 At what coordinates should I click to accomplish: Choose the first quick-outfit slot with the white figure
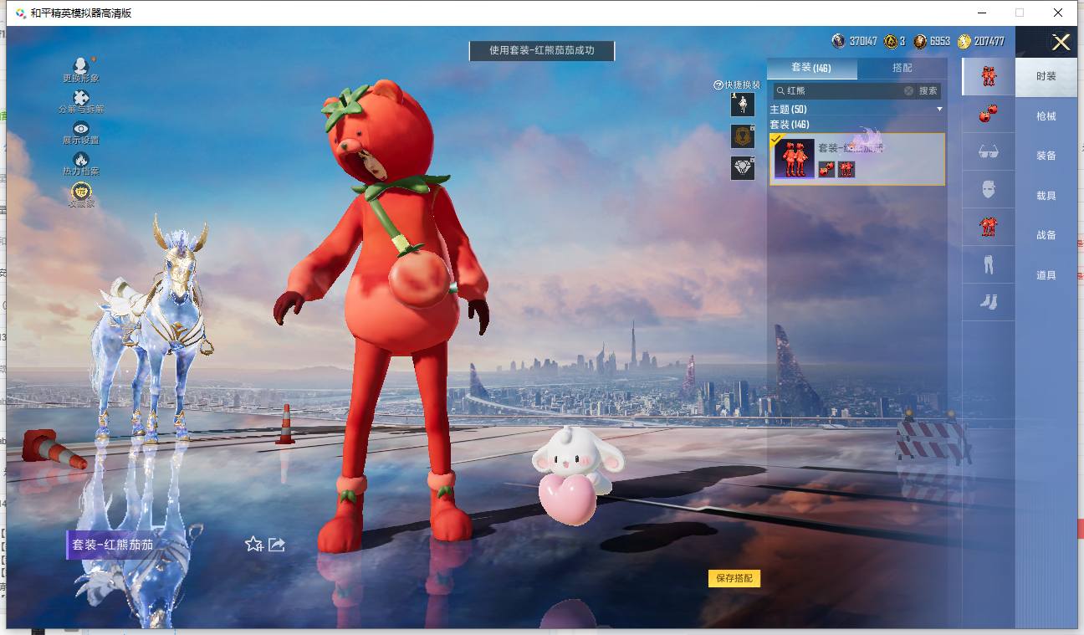[x=743, y=105]
